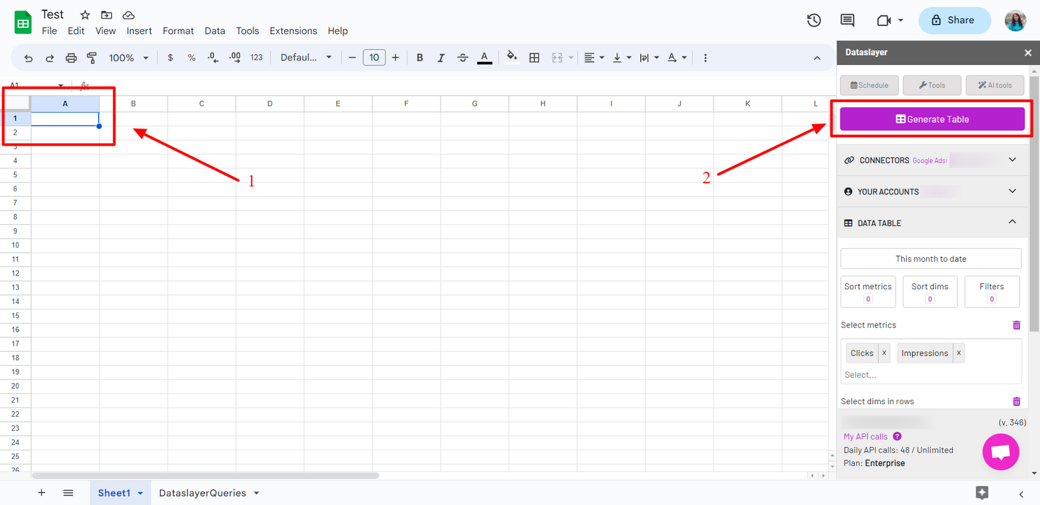Open the fill color picker

[512, 57]
